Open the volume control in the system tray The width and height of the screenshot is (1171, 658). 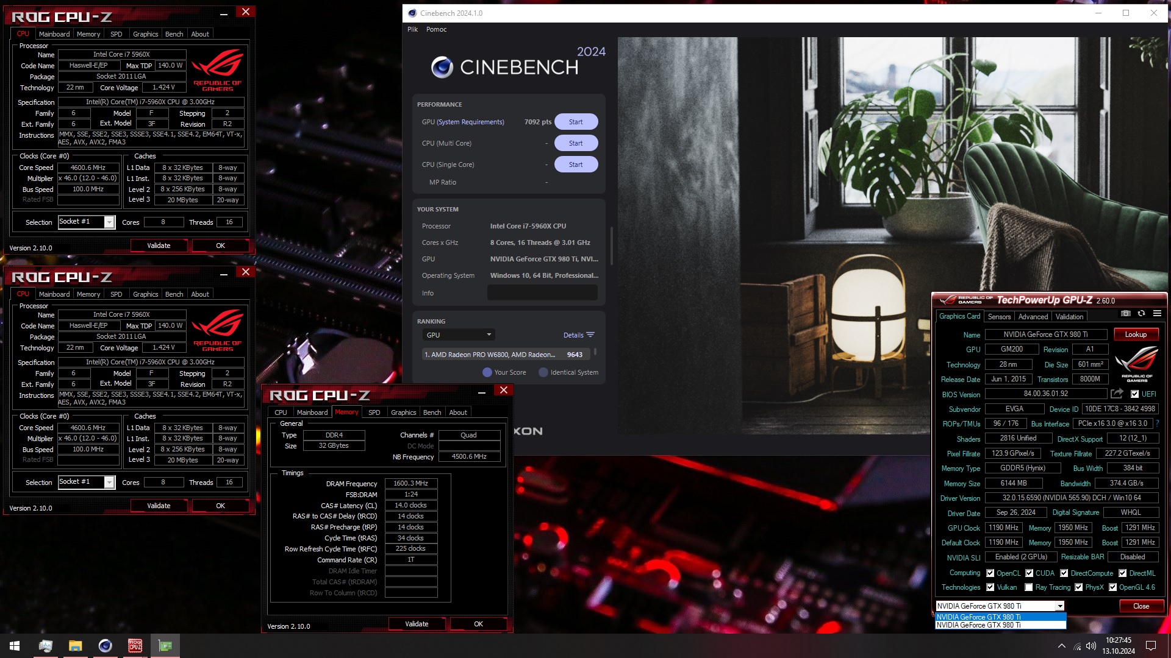[1091, 646]
